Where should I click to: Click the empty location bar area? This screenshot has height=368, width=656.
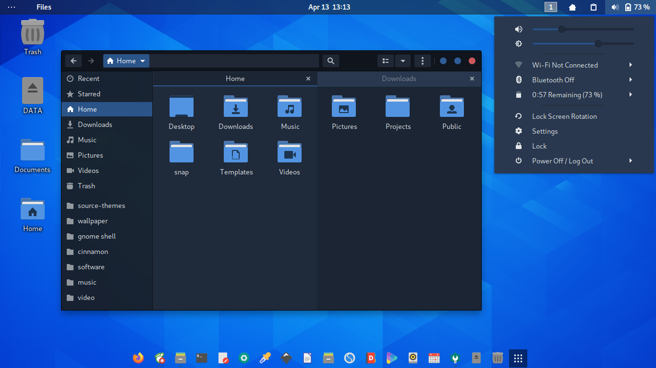pos(234,61)
